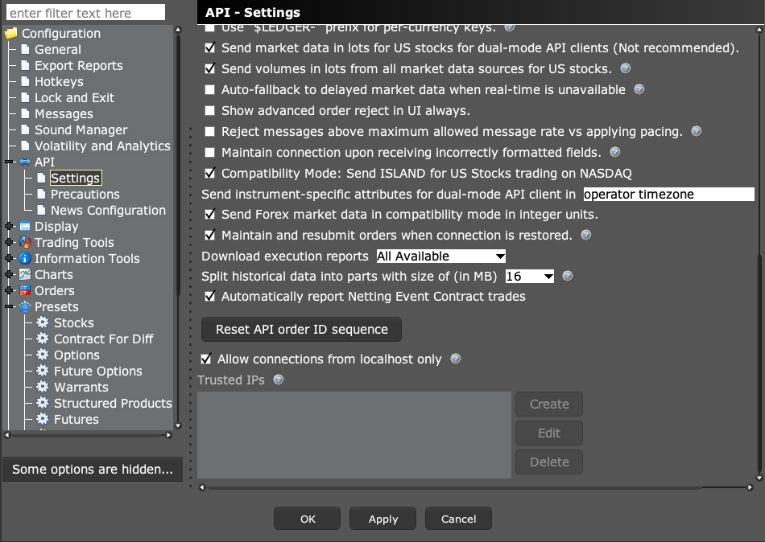Expand the Information Tools tree node
Image resolution: width=765 pixels, height=542 pixels.
[x=9, y=258]
